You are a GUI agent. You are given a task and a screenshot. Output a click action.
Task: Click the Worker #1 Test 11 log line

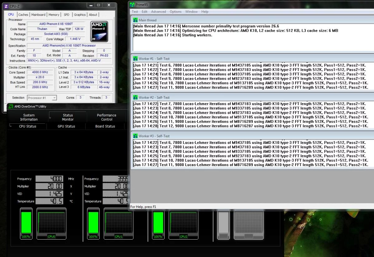tap(250, 88)
